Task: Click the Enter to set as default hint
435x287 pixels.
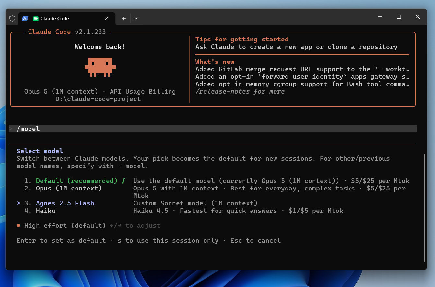Action: pyautogui.click(x=61, y=240)
